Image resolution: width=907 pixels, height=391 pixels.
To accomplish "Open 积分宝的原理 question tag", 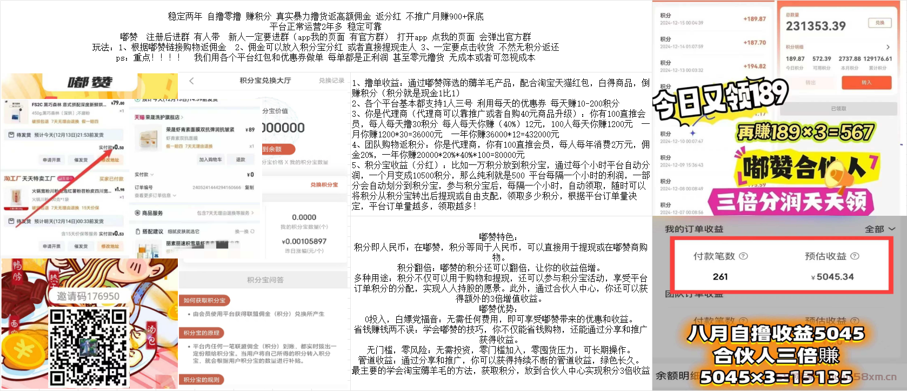I will (x=201, y=333).
